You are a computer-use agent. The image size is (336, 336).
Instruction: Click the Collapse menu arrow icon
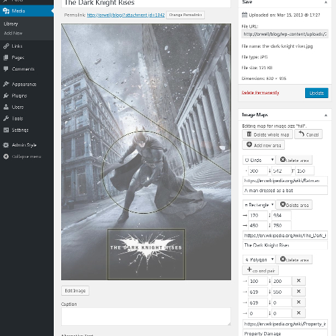click(6, 157)
